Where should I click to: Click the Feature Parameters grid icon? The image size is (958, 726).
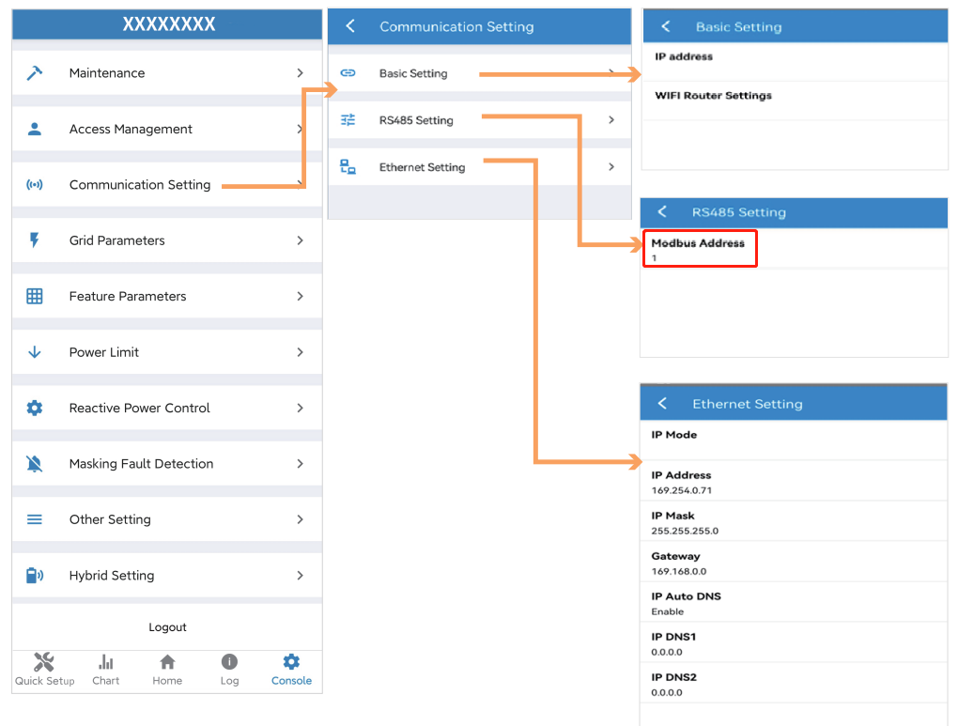(35, 296)
